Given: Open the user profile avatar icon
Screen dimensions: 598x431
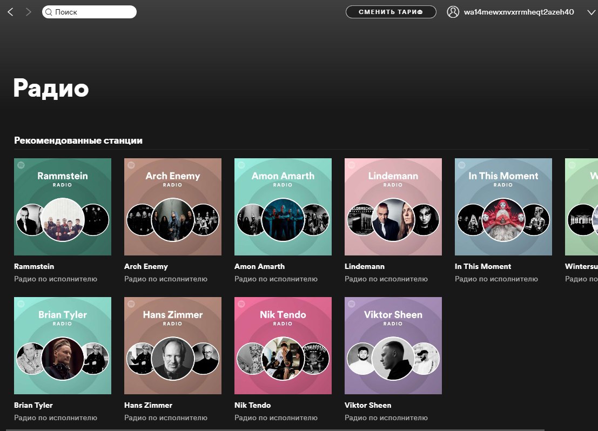Looking at the screenshot, I should pos(453,12).
